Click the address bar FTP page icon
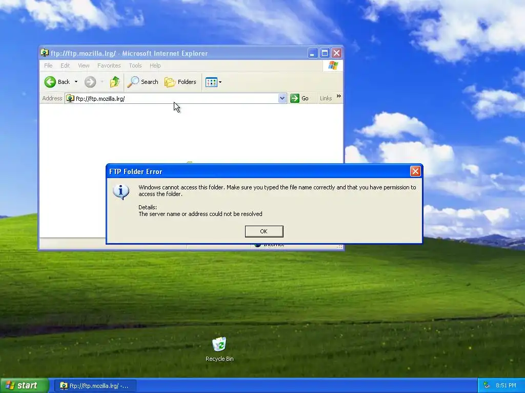The image size is (525, 393). click(70, 98)
